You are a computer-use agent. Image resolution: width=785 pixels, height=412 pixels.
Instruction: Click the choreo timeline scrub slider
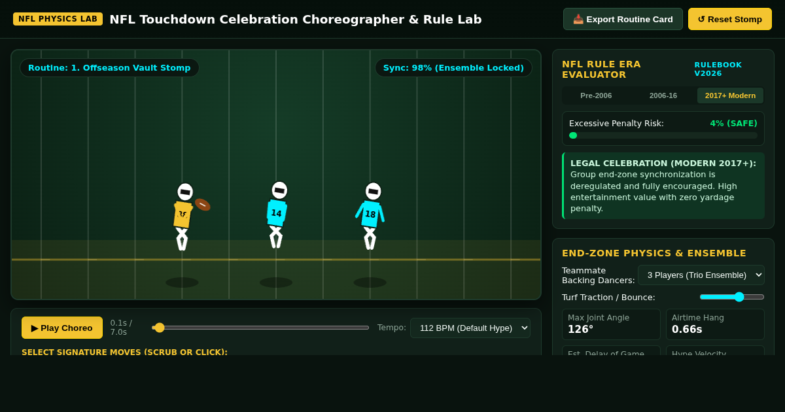point(260,328)
